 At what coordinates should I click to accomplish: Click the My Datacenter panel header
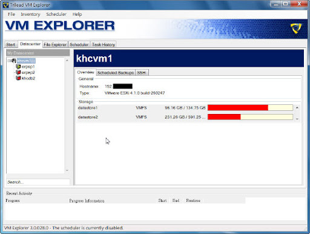tap(38, 53)
